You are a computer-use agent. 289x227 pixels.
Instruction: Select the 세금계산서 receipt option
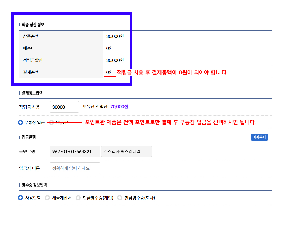[47, 198]
